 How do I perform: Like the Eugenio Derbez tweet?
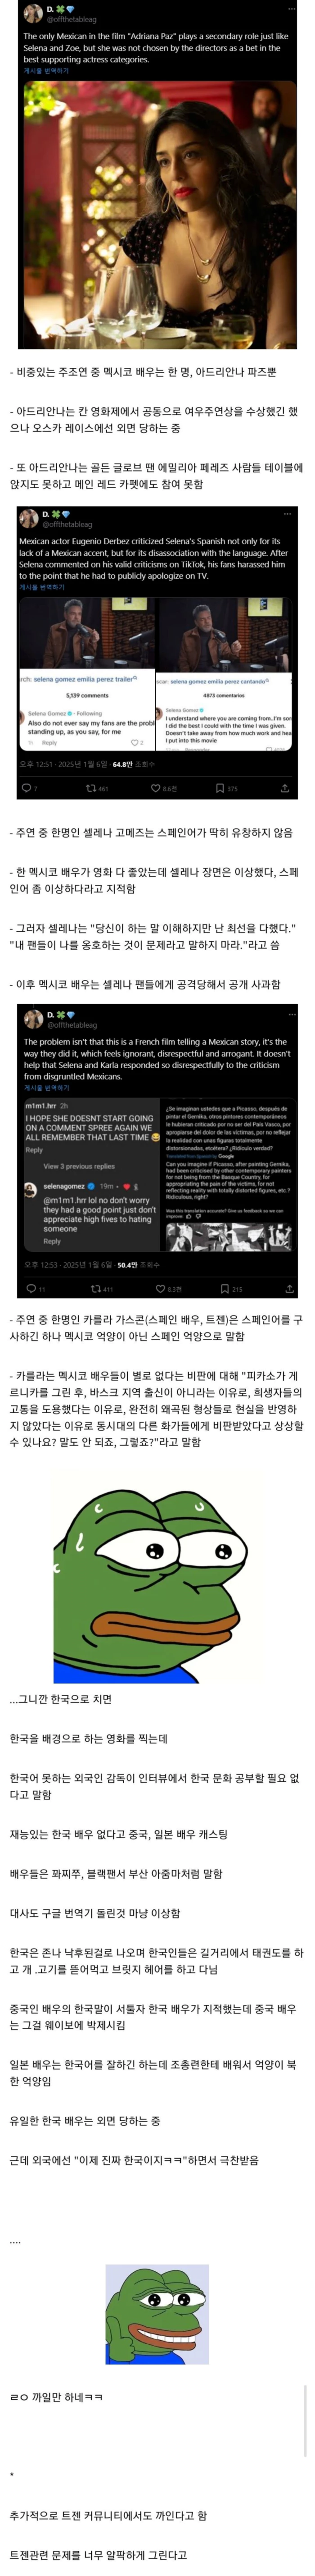coord(156,788)
